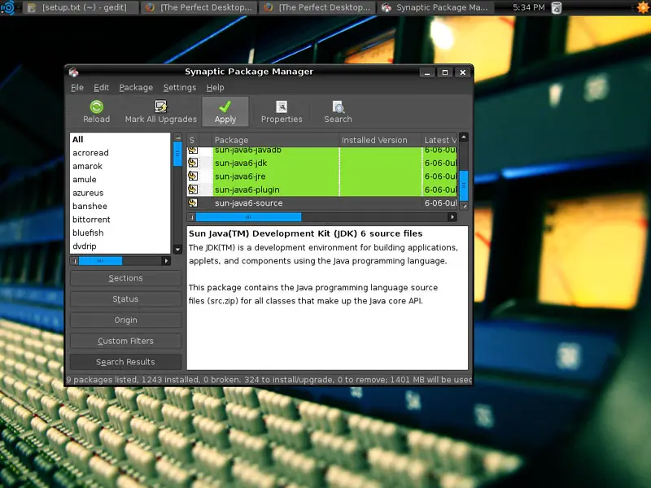Toggle status box for sun-java6-source

(194, 203)
